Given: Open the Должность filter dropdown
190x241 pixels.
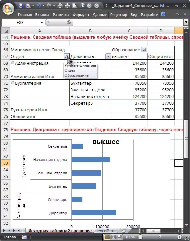Looking at the screenshot, I should [108, 56].
